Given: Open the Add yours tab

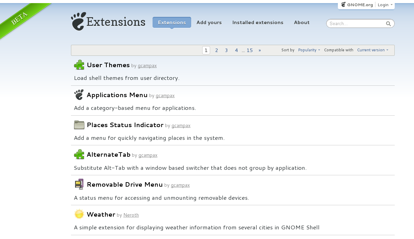Looking at the screenshot, I should (209, 23).
